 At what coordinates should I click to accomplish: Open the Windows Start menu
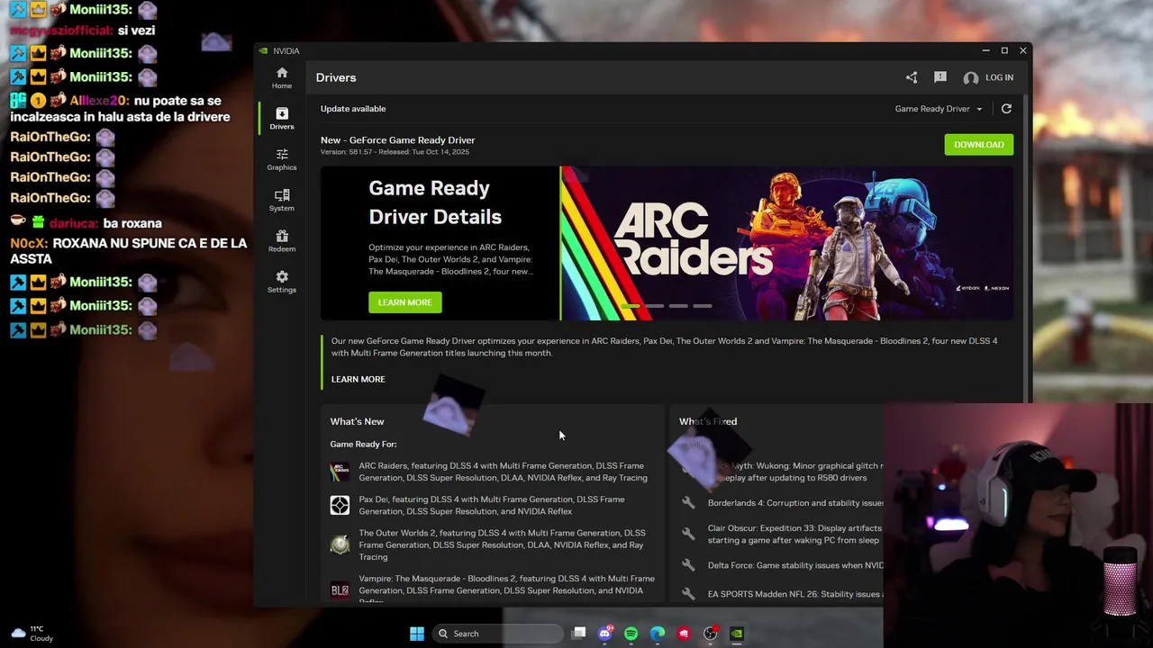click(417, 634)
